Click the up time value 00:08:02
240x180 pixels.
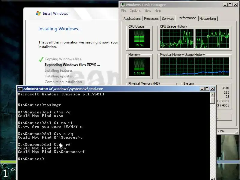(x=223, y=101)
